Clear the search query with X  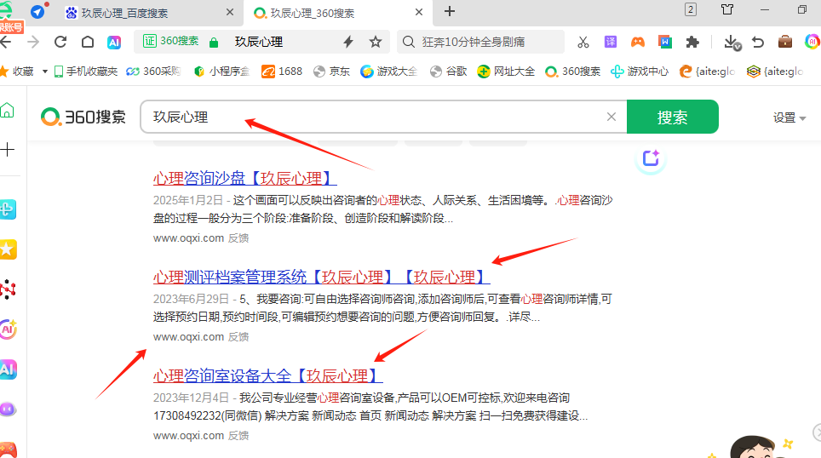[x=611, y=117]
